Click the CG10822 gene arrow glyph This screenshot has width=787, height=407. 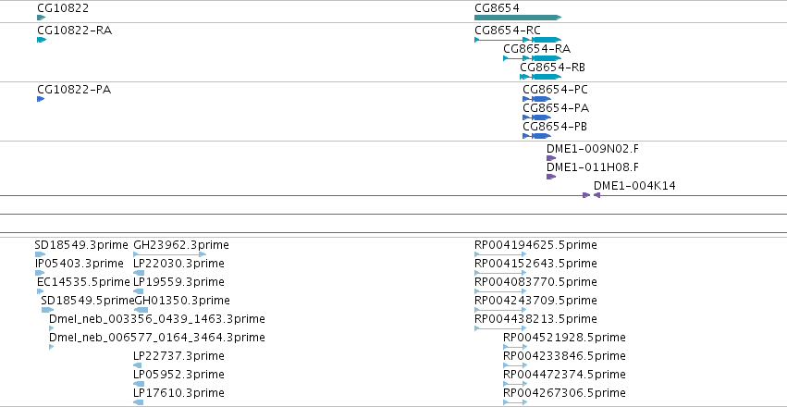click(42, 18)
